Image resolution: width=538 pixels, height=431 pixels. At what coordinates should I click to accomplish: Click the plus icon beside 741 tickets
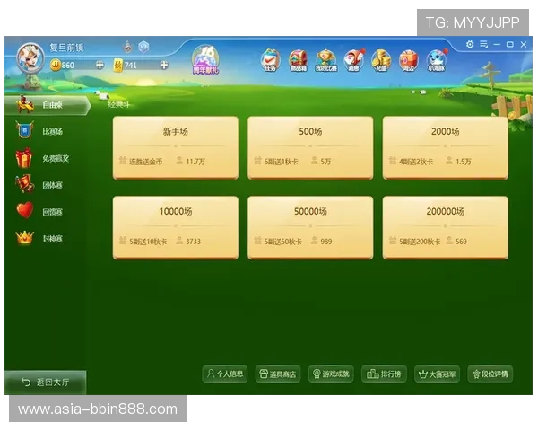[164, 65]
